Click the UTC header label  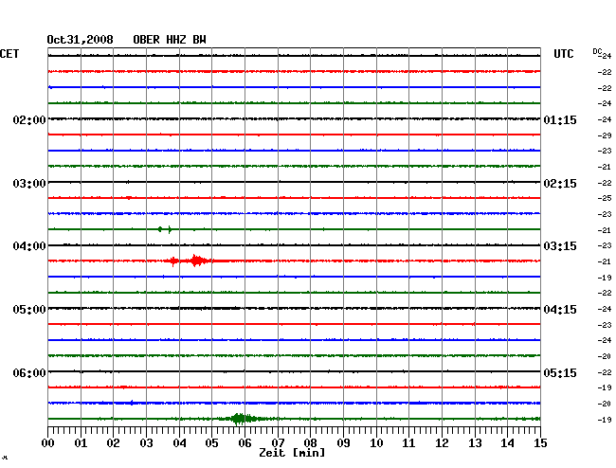pos(563,54)
